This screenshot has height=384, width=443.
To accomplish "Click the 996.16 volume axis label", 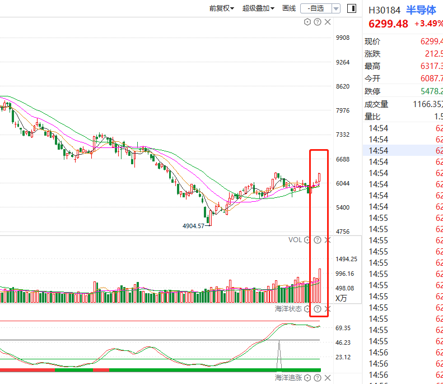I will [x=344, y=274].
